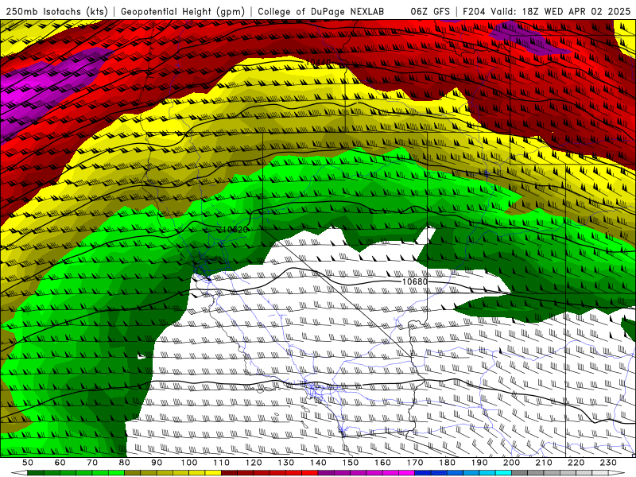Click the 10620 height contour label

tap(235, 230)
